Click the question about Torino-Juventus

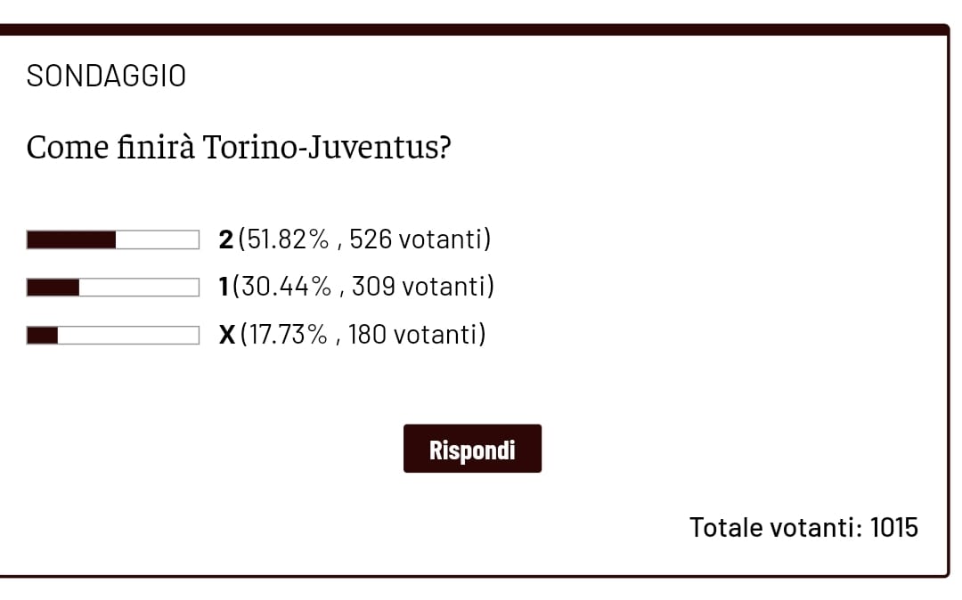coord(239,147)
